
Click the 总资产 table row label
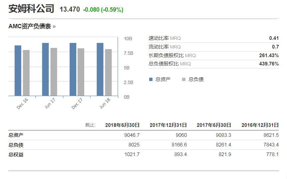(x=16, y=135)
